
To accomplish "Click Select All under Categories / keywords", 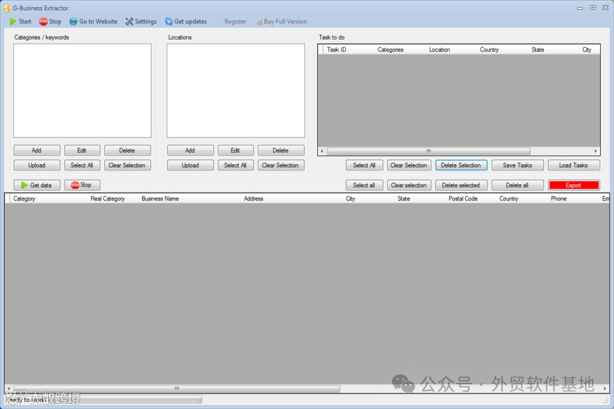I will pyautogui.click(x=82, y=166).
